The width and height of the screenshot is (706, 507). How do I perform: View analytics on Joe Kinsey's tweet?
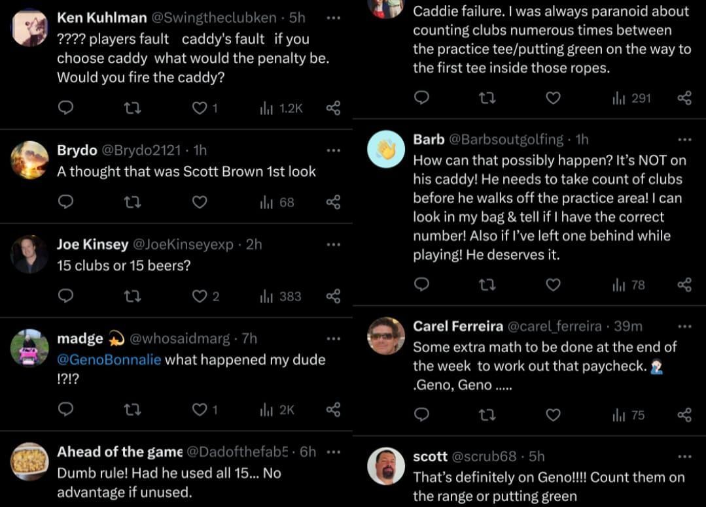coord(280,296)
